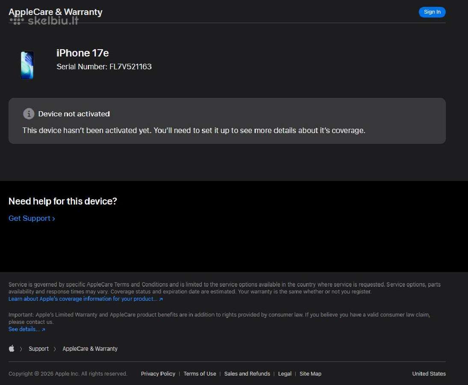Click the iPhone 17e heading
Viewport: 468px width, 385px height.
83,53
